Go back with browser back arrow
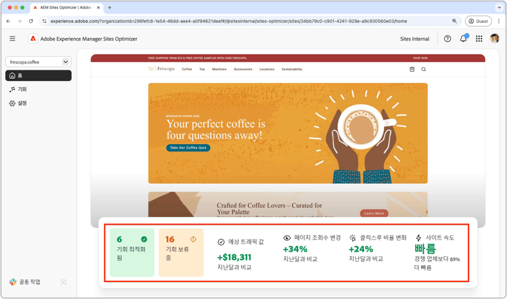 [x=8, y=21]
